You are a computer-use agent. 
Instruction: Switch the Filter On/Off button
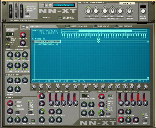pos(110,96)
